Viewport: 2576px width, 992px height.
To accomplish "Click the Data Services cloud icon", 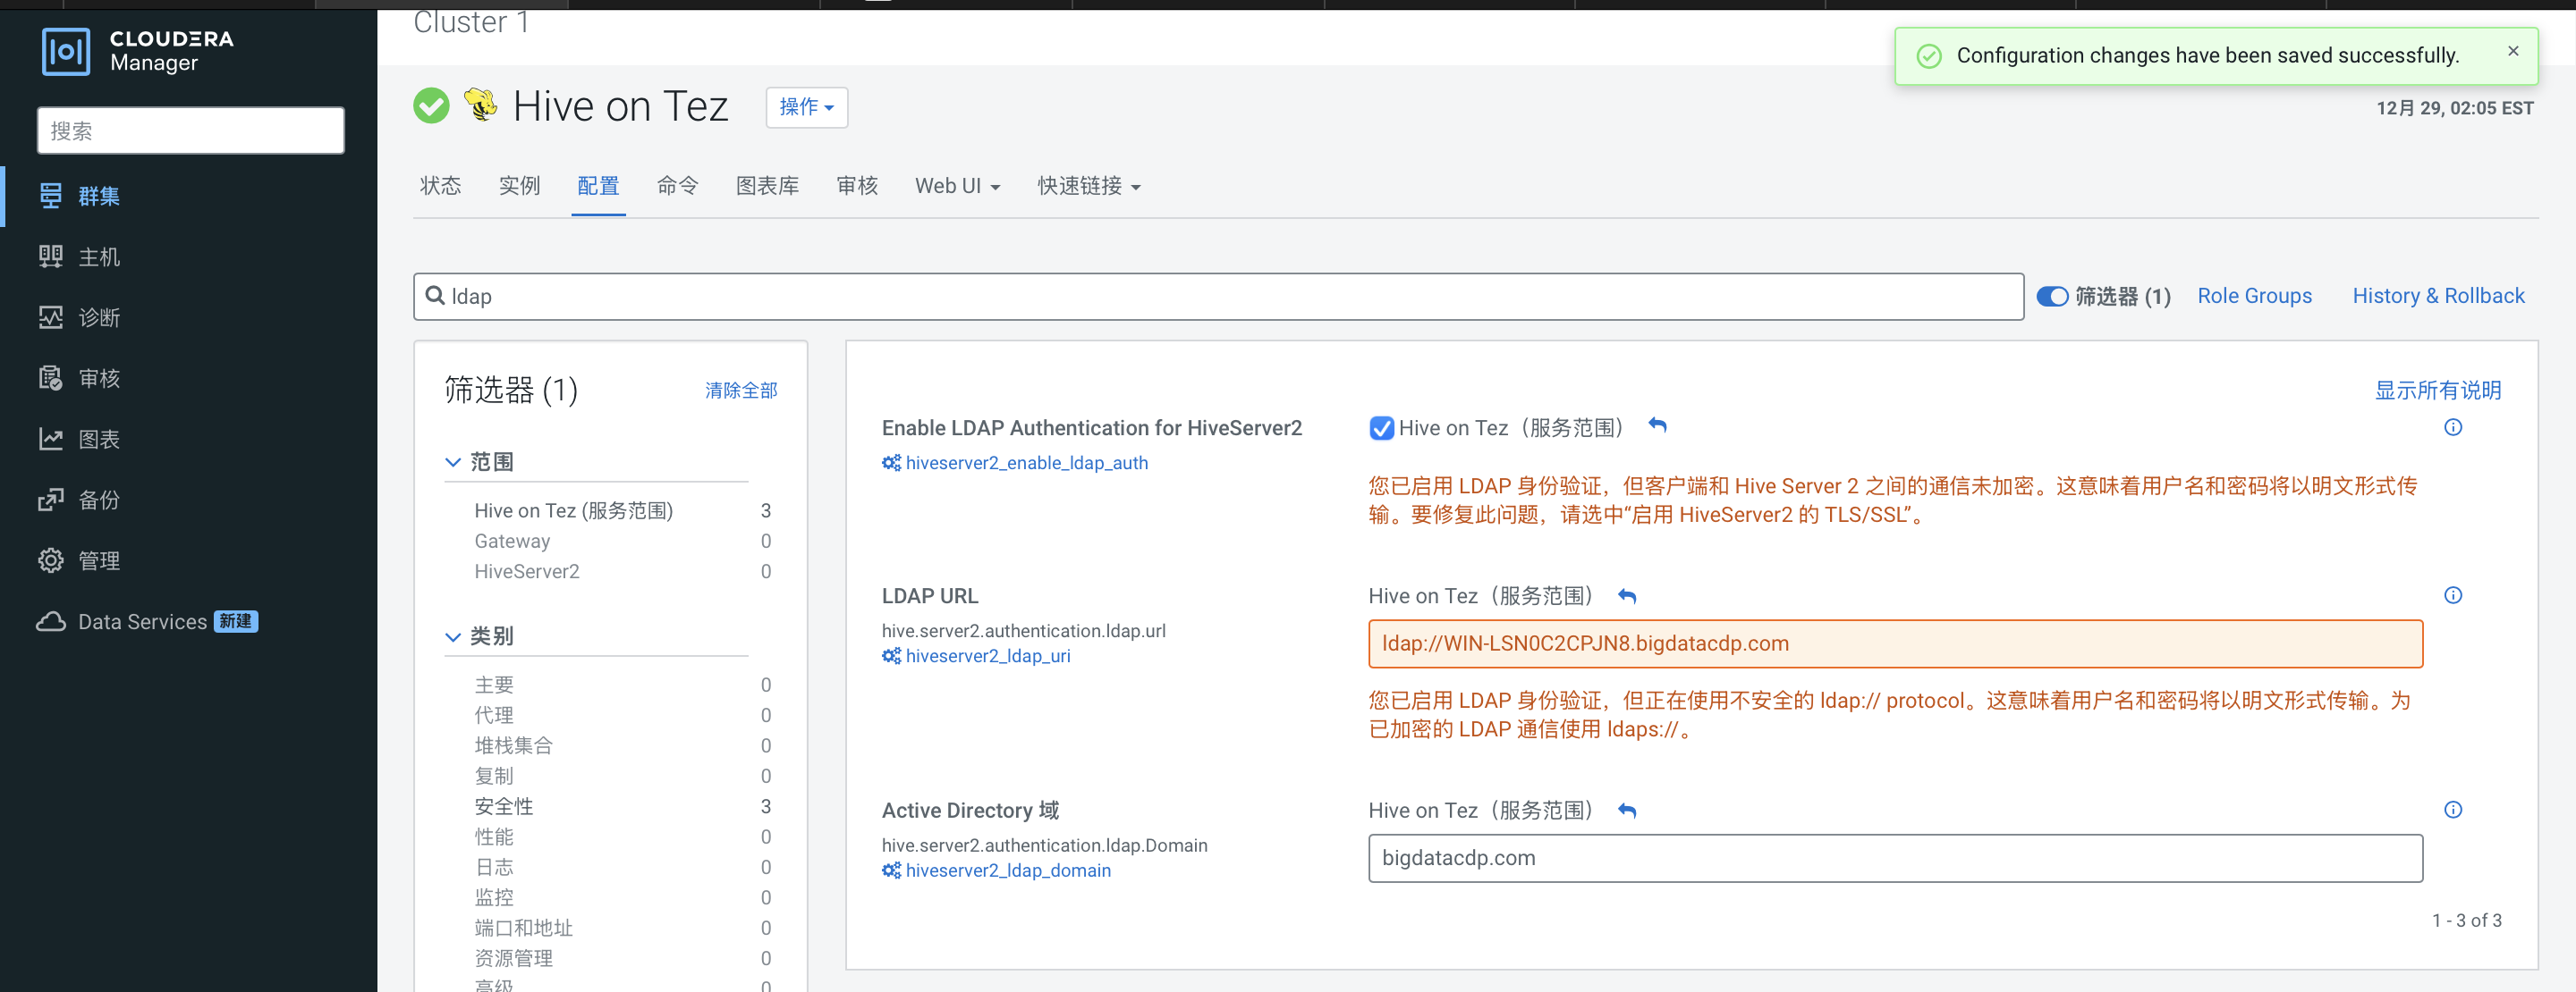I will pos(50,621).
